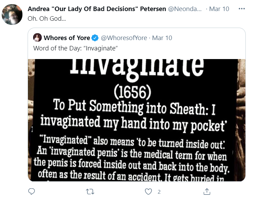Open the reply speech bubble icon
The height and width of the screenshot is (201, 253).
[31, 191]
